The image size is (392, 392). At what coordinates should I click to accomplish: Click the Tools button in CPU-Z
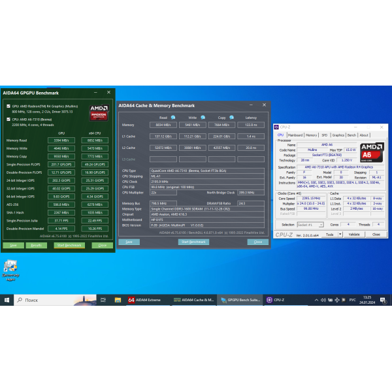coord(329,235)
